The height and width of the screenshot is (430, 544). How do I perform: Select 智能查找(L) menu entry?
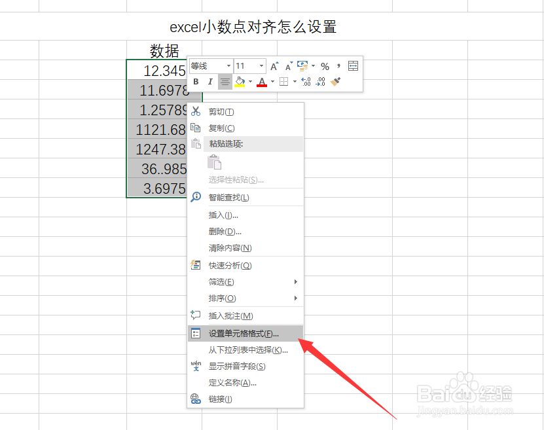click(245, 197)
